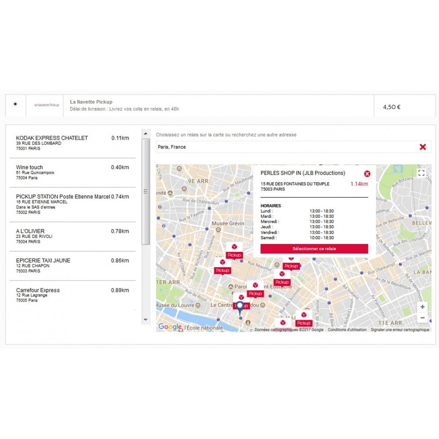Select the A L'OLIVIER relay entry
The width and height of the screenshot is (439, 439).
pyautogui.click(x=72, y=236)
